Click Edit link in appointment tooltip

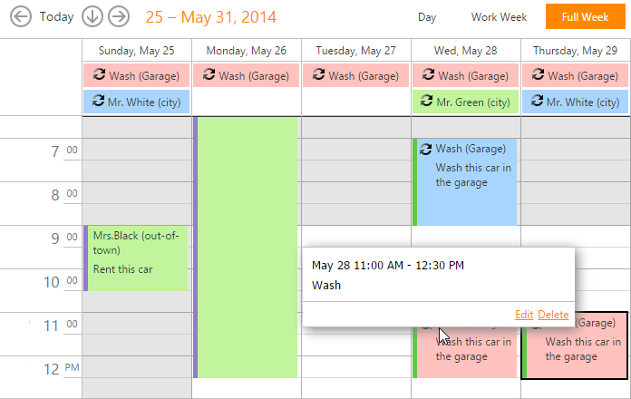tap(523, 315)
